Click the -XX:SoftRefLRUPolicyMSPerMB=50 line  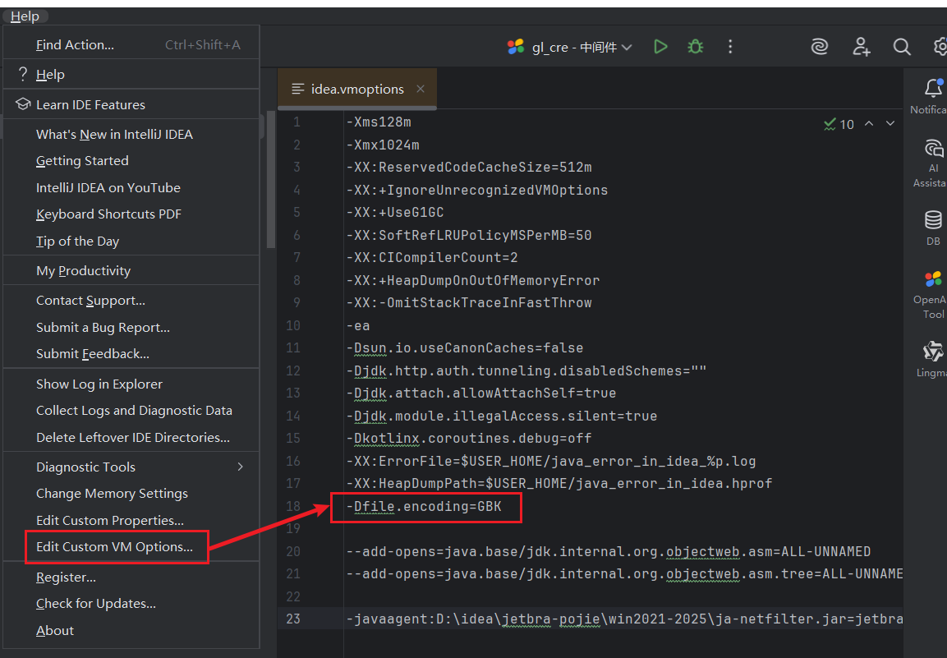(469, 235)
